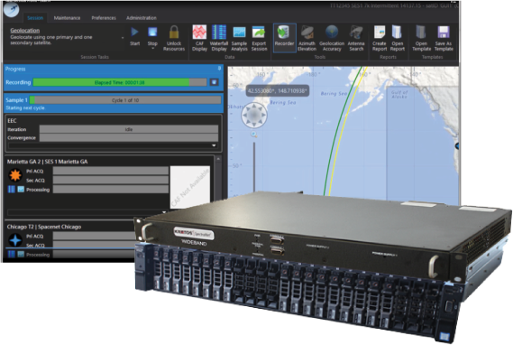Open Geolocation Accuracy tool
The width and height of the screenshot is (513, 345).
click(332, 38)
